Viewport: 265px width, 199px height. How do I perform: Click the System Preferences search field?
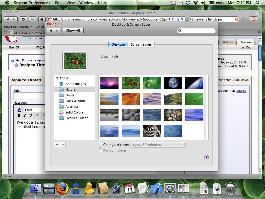(196, 31)
